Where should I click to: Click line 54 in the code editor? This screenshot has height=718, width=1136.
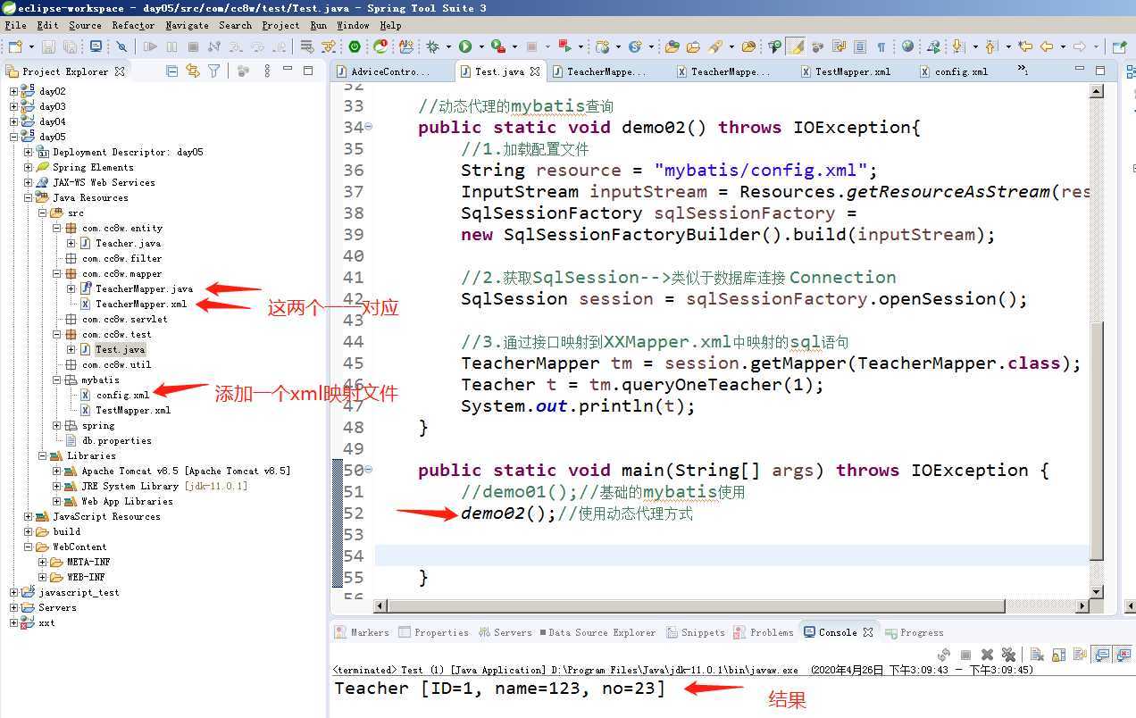[732, 555]
